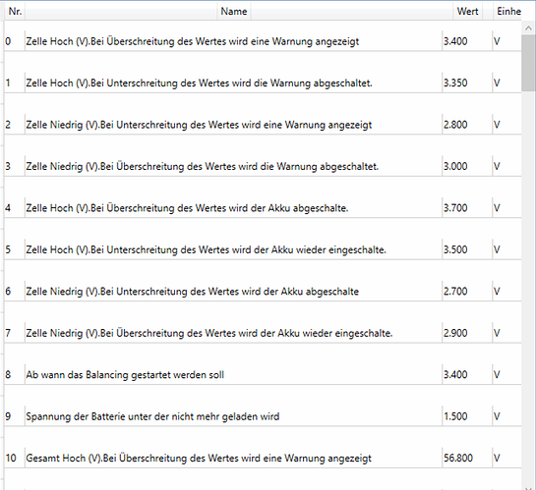Edit the 3.500 value in row 5
Screen dimensions: 536x490
[x=467, y=249]
